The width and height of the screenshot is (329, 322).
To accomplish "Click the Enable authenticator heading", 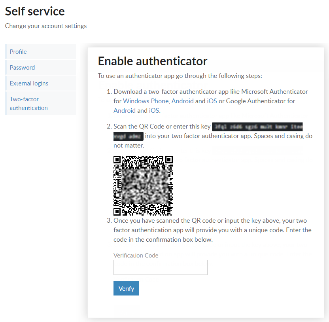I will 153,61.
